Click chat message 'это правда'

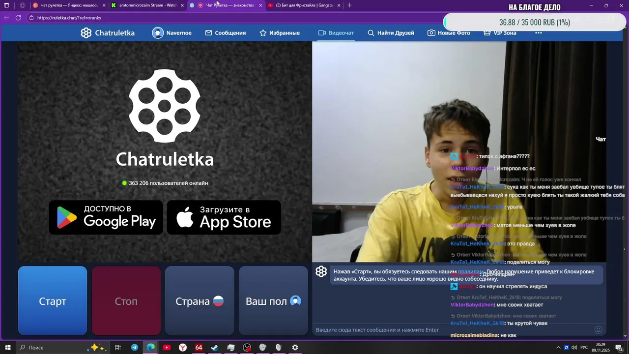coord(520,243)
